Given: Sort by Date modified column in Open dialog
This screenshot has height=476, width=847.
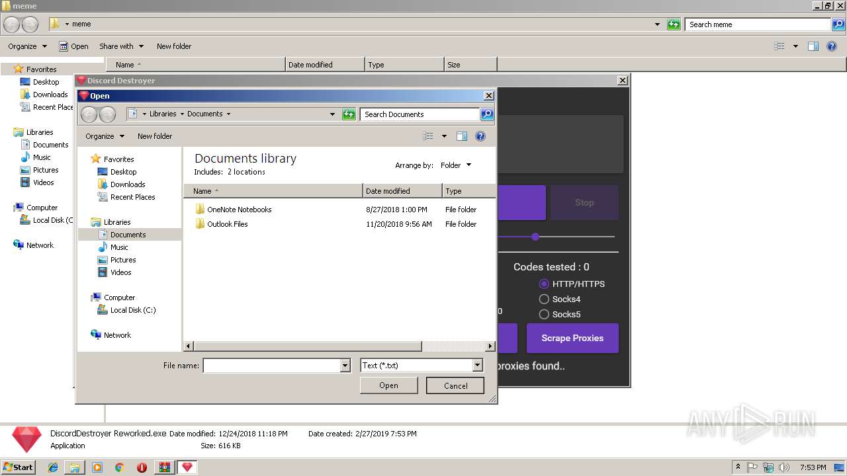Looking at the screenshot, I should [x=402, y=191].
